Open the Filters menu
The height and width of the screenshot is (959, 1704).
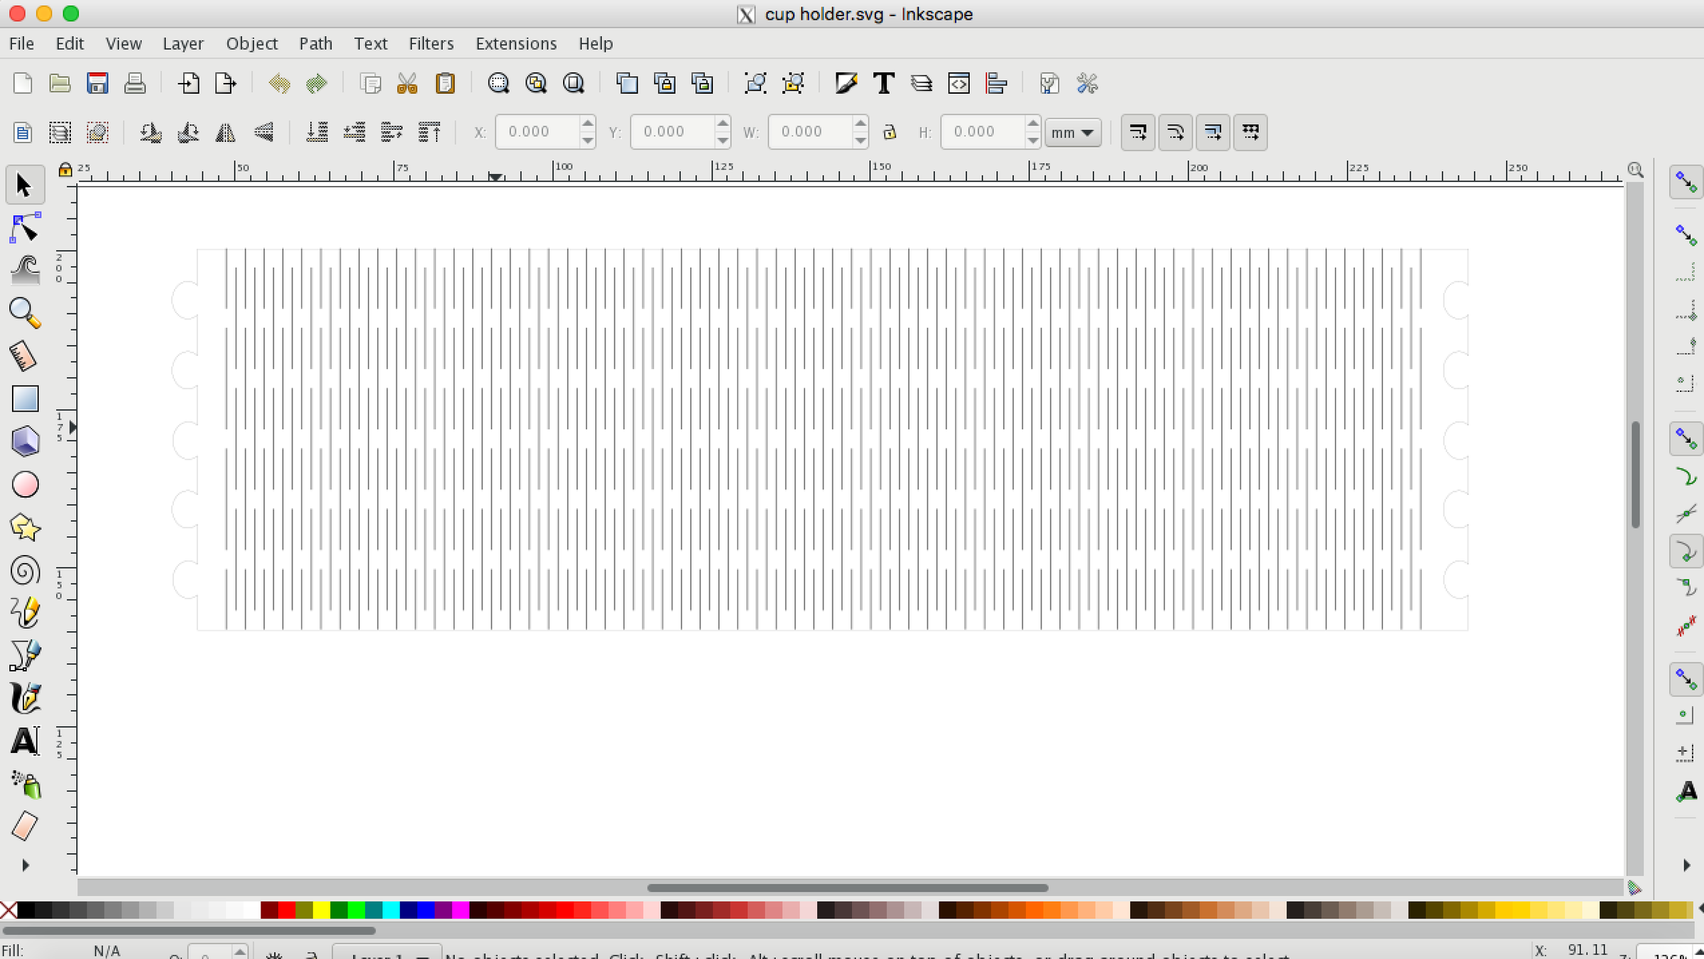tap(431, 43)
